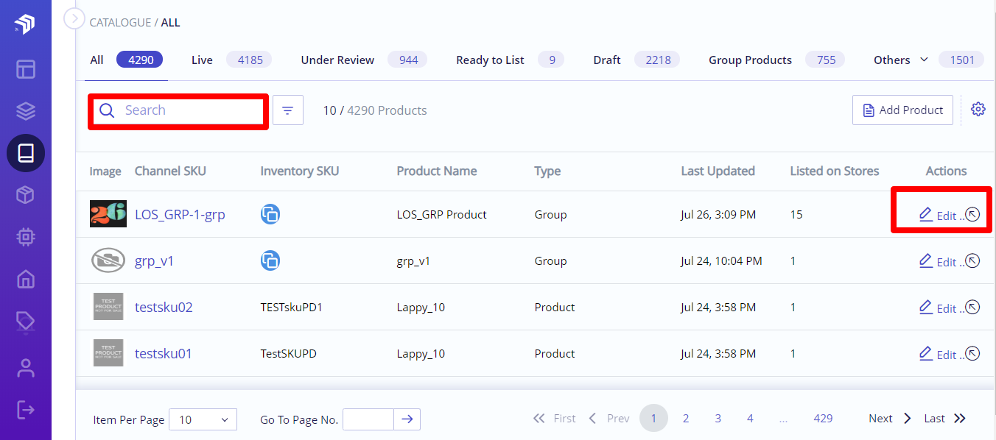Open testsku01 channel SKU link
This screenshot has height=440, width=996.
point(164,353)
